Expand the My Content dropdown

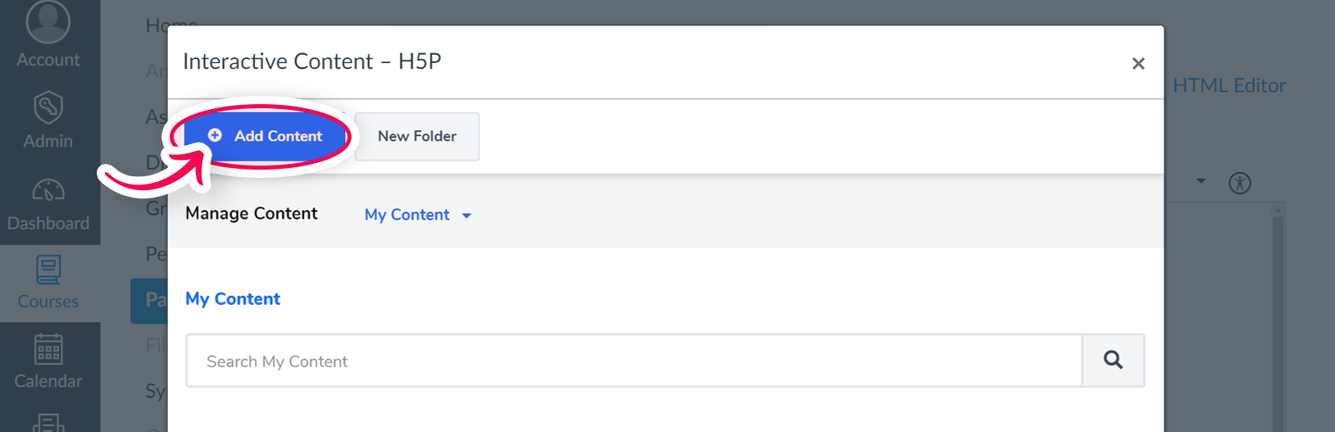pos(418,215)
